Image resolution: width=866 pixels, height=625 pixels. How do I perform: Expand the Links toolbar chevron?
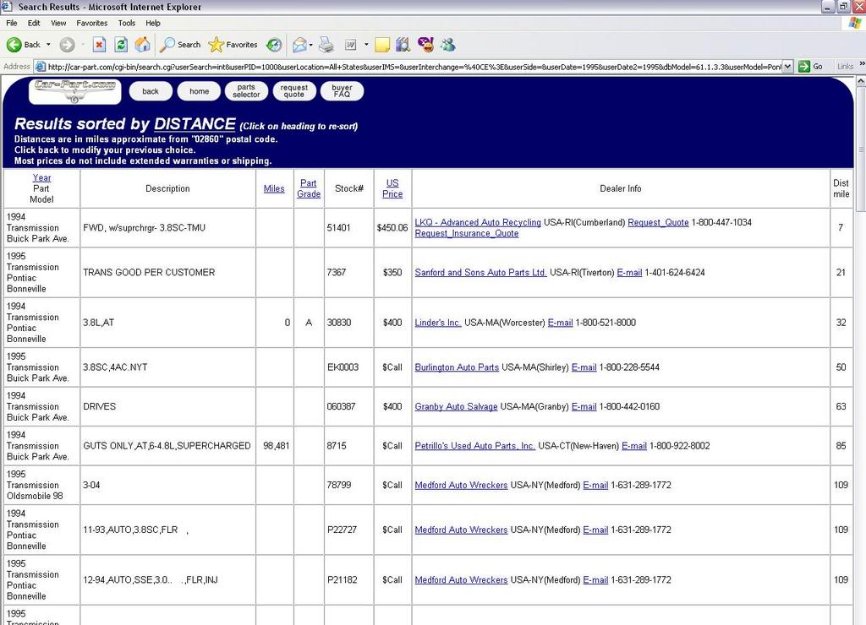tap(862, 65)
